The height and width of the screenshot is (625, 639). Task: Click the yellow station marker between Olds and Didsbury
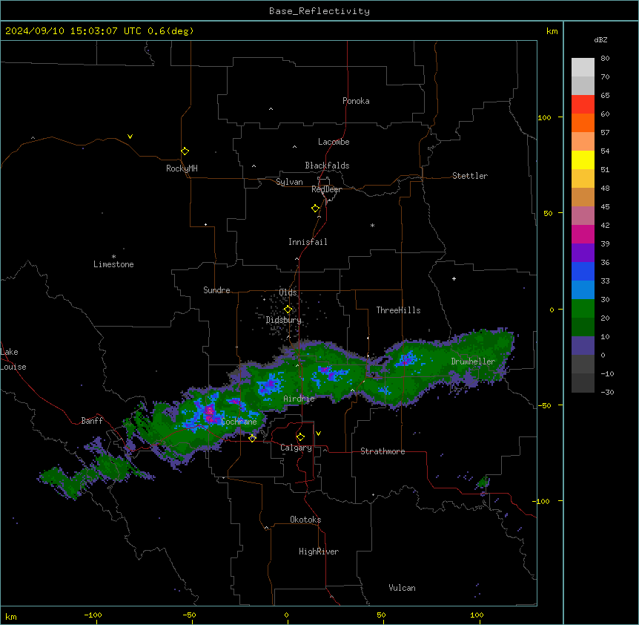288,310
